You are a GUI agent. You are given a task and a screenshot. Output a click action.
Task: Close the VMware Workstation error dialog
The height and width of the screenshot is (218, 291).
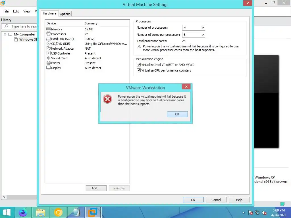pos(186,87)
